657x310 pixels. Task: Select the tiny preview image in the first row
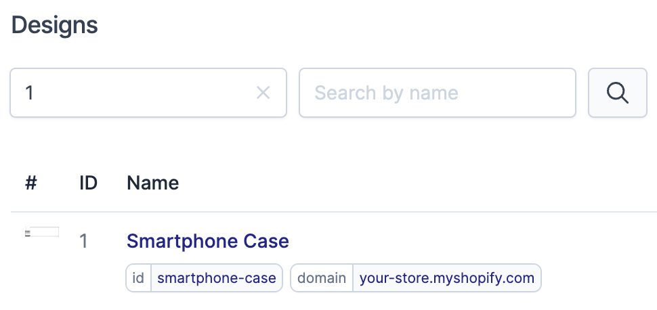tap(42, 233)
